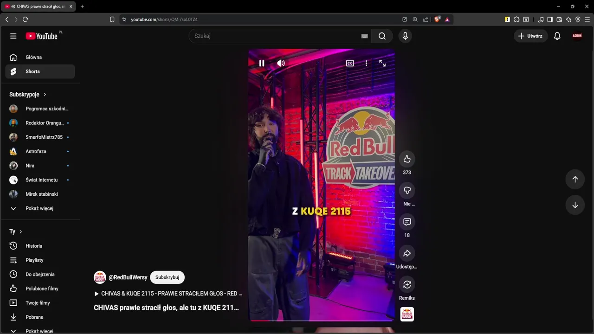Open Świat Internetu channel
The height and width of the screenshot is (334, 594).
(x=40, y=180)
